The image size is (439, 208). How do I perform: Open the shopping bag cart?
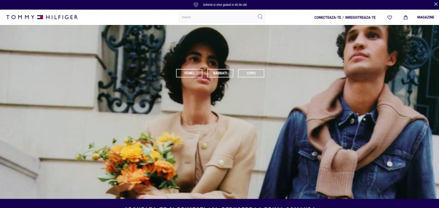point(406,18)
